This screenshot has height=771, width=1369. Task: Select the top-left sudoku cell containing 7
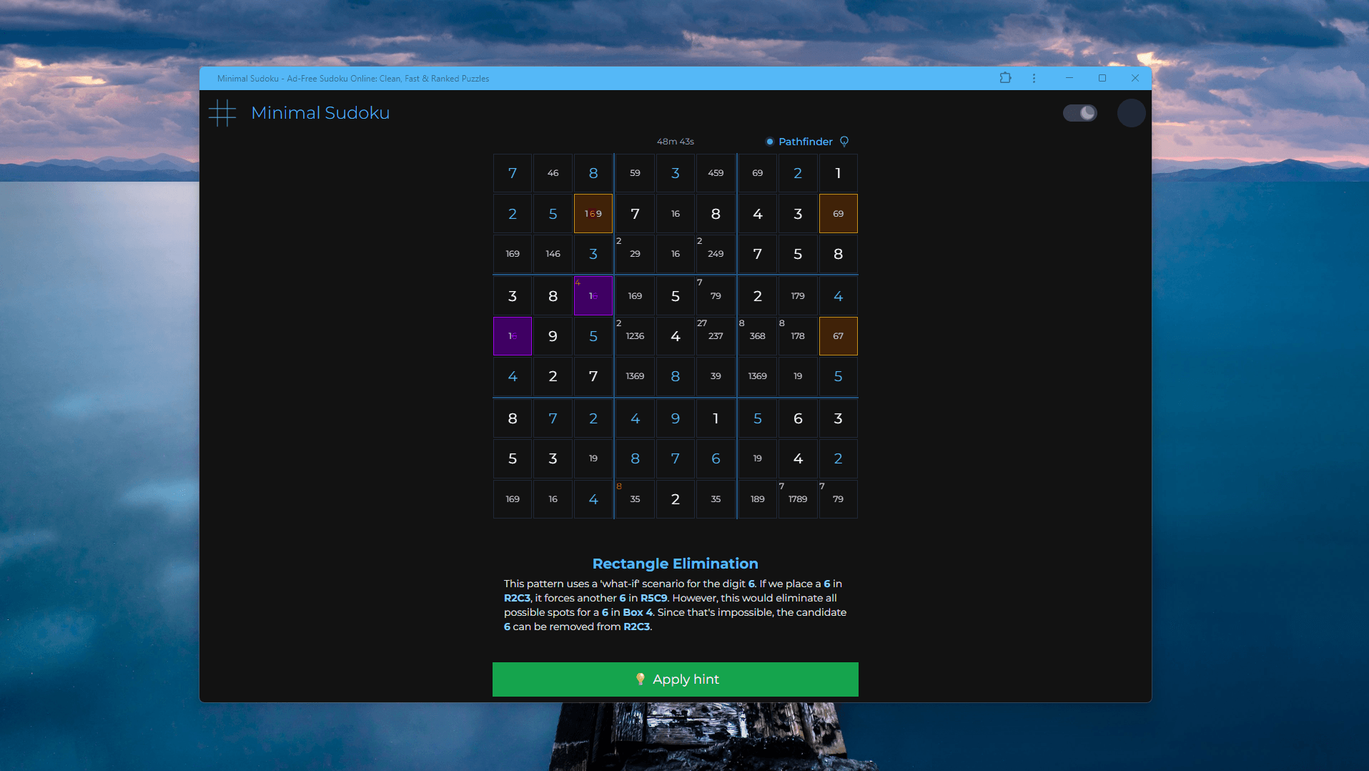512,173
